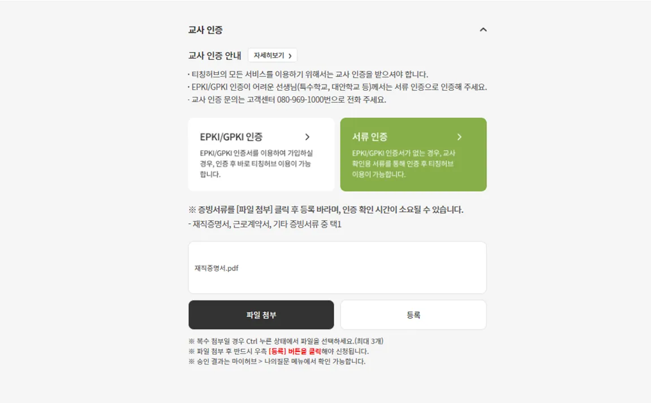
Task: Collapse the 교사 인증 section chevron
Action: pos(483,30)
